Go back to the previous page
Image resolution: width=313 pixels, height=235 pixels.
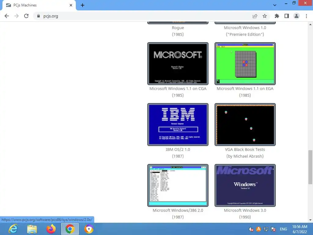click(x=7, y=16)
